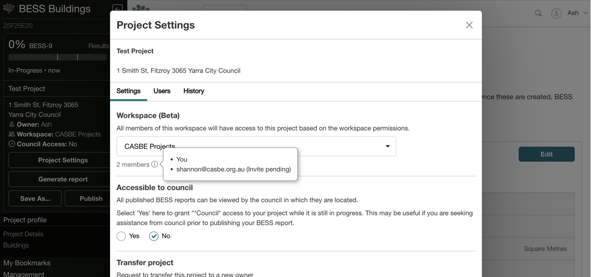Expand the Ash account menu chevron

(x=585, y=13)
